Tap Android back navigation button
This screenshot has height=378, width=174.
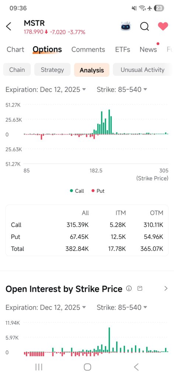pos(136,367)
